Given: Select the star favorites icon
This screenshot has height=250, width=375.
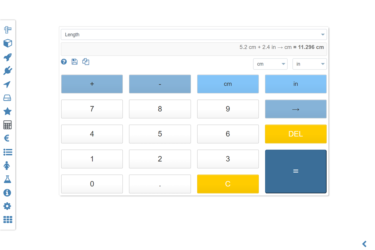Looking at the screenshot, I should 7,111.
